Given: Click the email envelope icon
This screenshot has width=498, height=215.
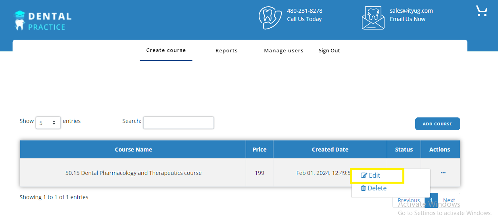Looking at the screenshot, I should [373, 18].
